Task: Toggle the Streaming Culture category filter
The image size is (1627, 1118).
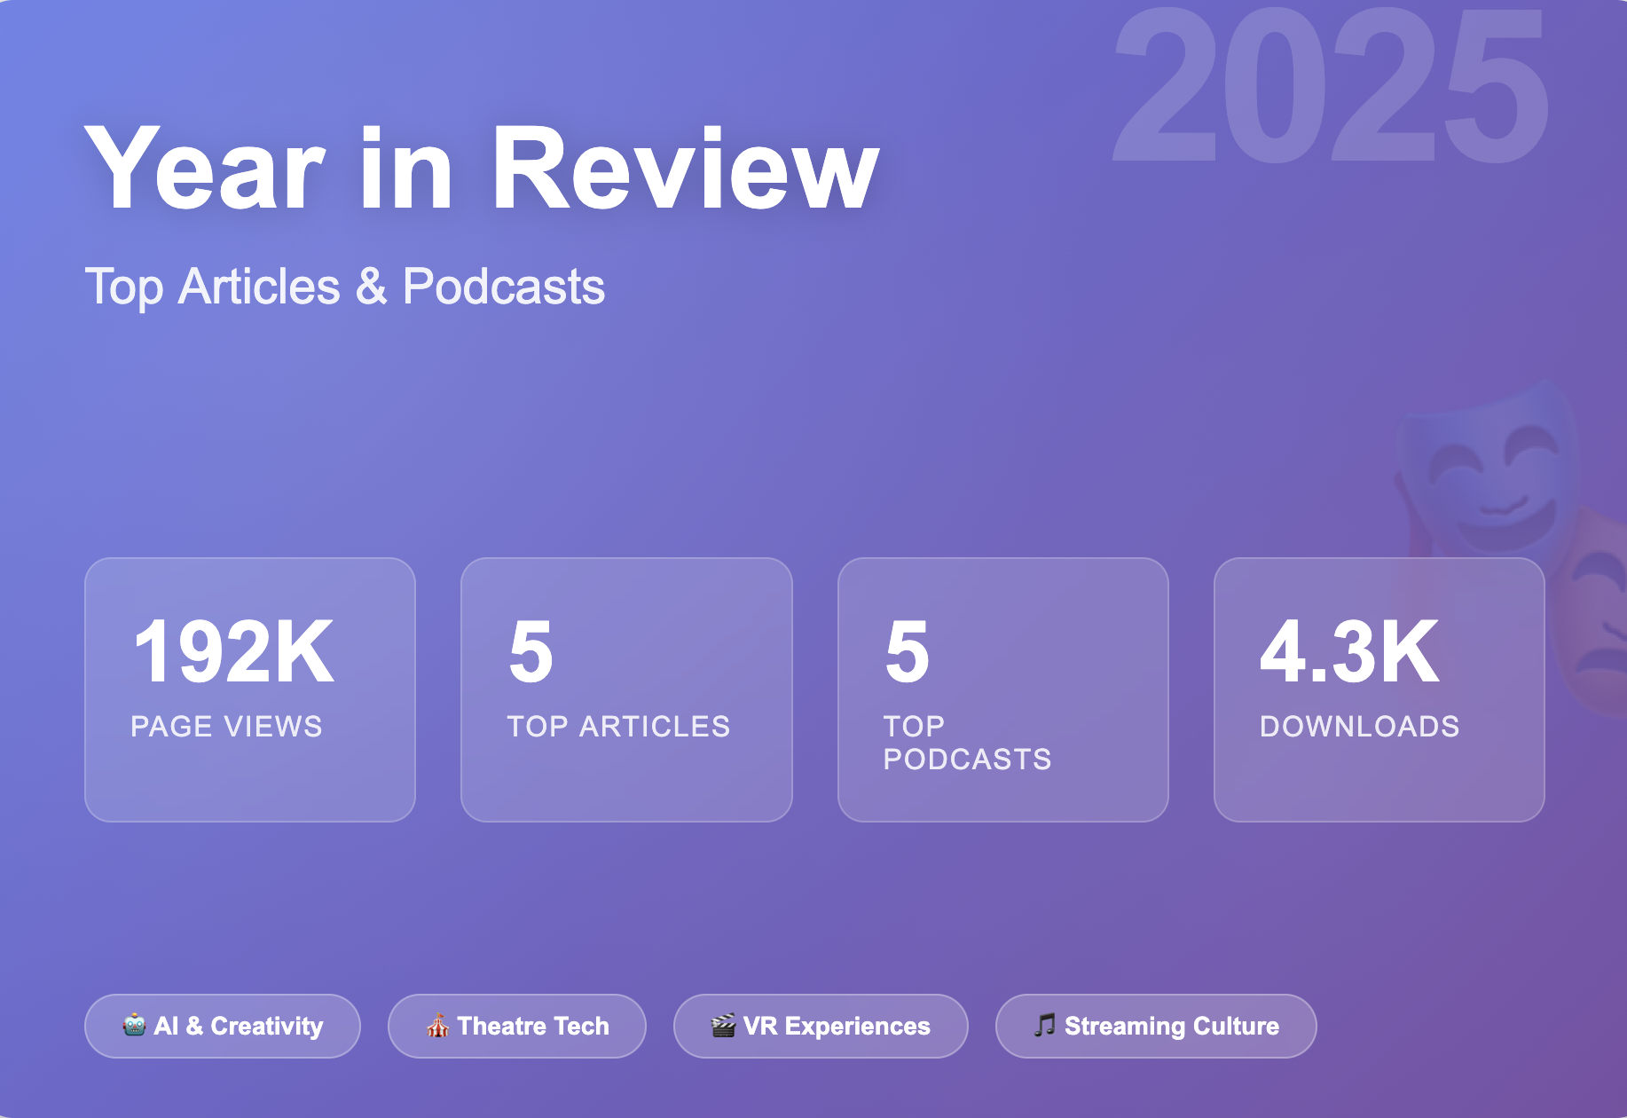Action: coord(1155,1026)
